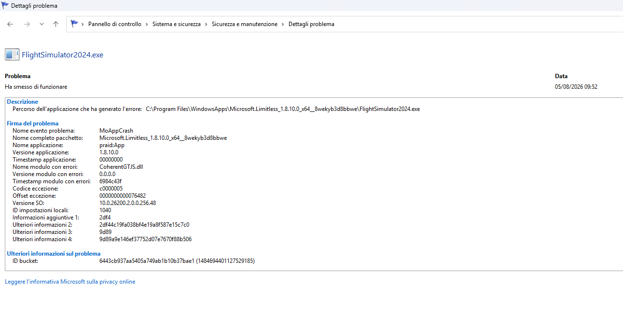Viewport: 623px width, 314px height.
Task: Open the recent locations dropdown chevron
Action: click(x=42, y=24)
